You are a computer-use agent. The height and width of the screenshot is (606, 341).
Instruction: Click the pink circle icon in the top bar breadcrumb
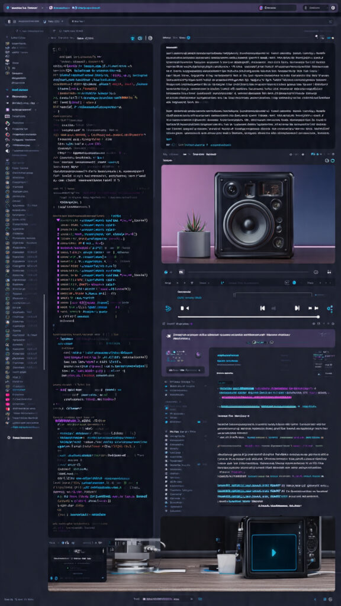52,7
